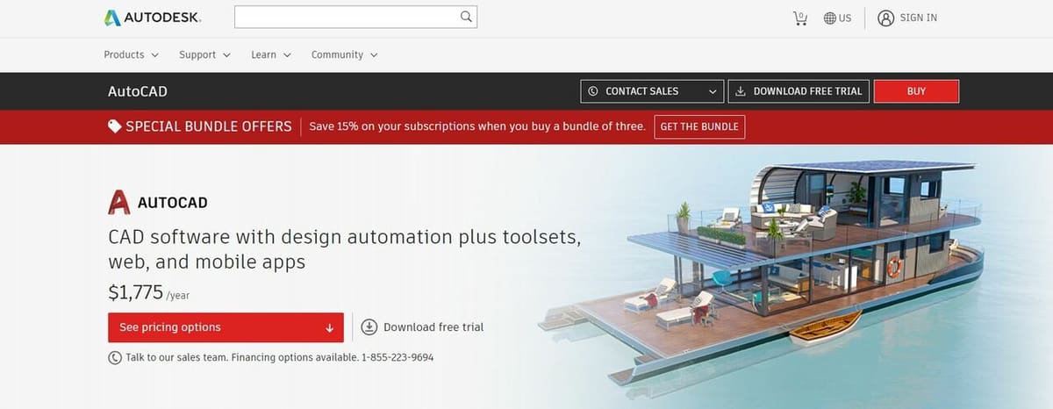
Task: Click the globe region icon
Action: 829,18
